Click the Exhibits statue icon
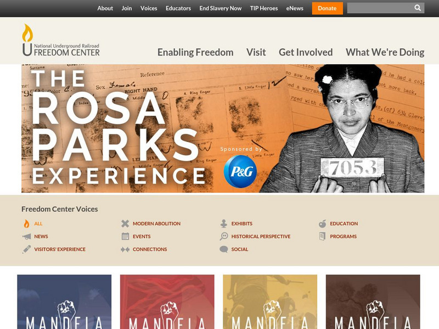The height and width of the screenshot is (329, 439). coord(224,224)
